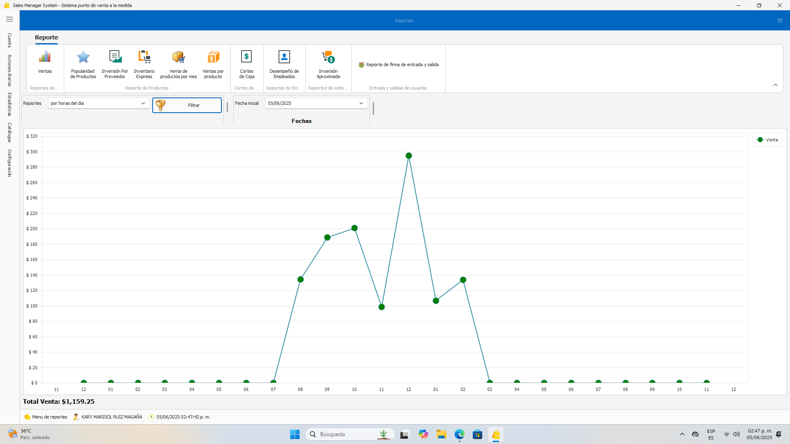
Task: Open Inversión Por Proveedor report
Action: coord(115,63)
